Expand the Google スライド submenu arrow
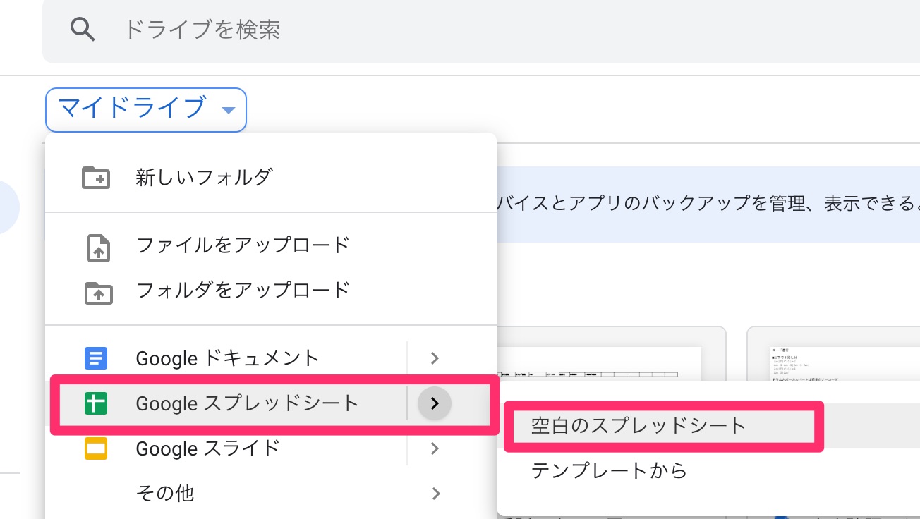Screen dimensions: 920x519 point(435,448)
